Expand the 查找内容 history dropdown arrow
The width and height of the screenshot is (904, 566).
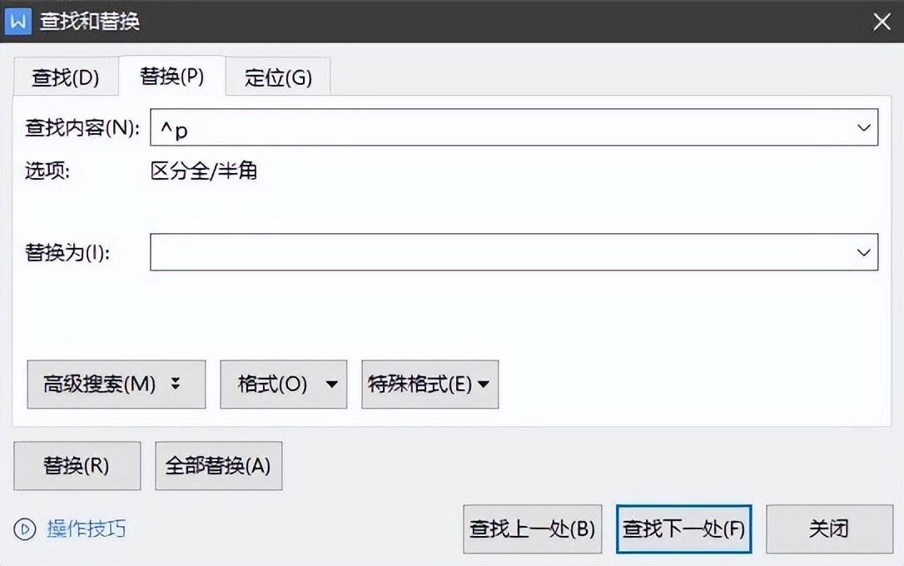863,128
